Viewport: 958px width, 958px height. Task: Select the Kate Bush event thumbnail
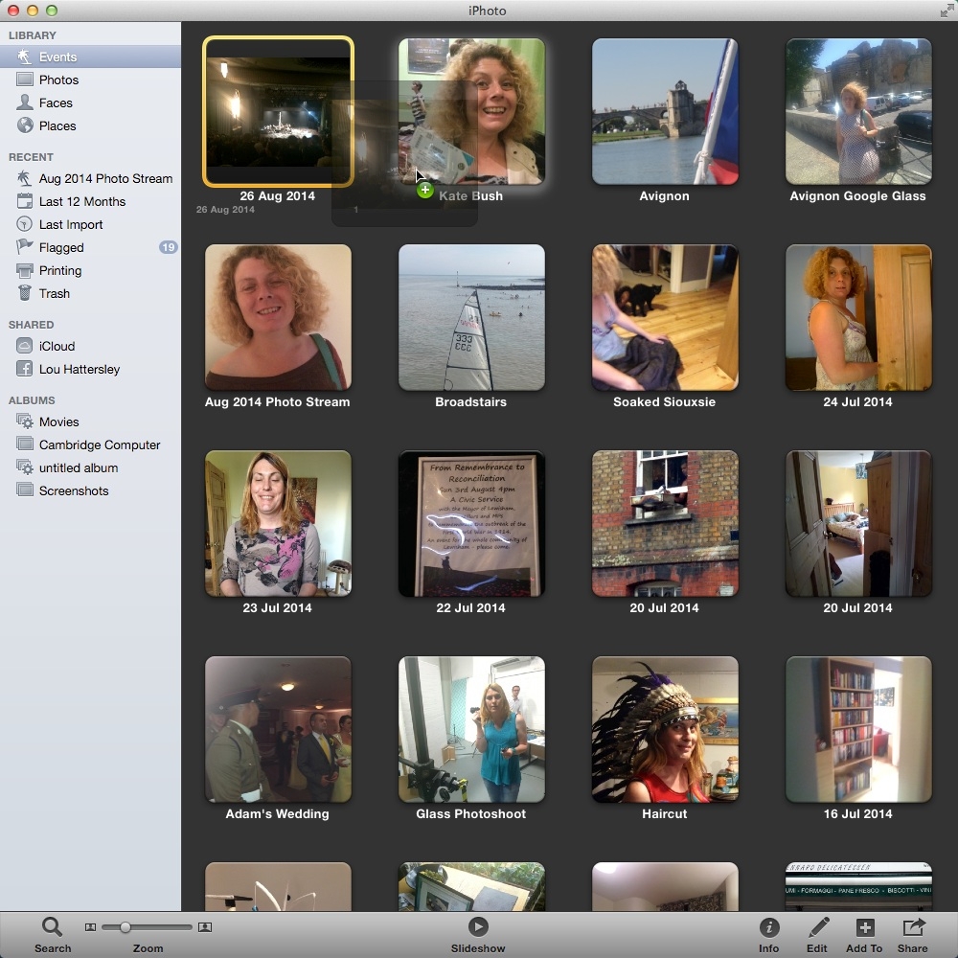click(x=471, y=111)
